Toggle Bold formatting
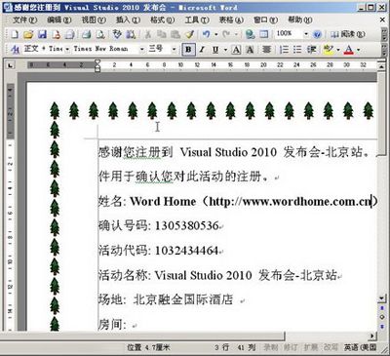Viewport: 390px width, 356px height. pos(188,50)
